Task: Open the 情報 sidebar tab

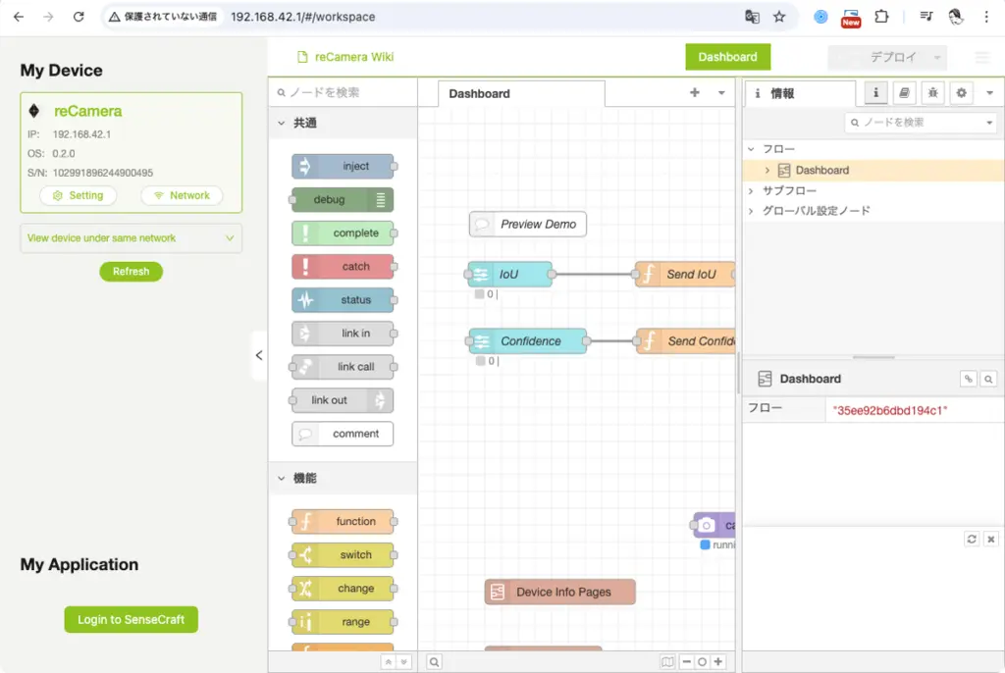Action: pos(801,93)
